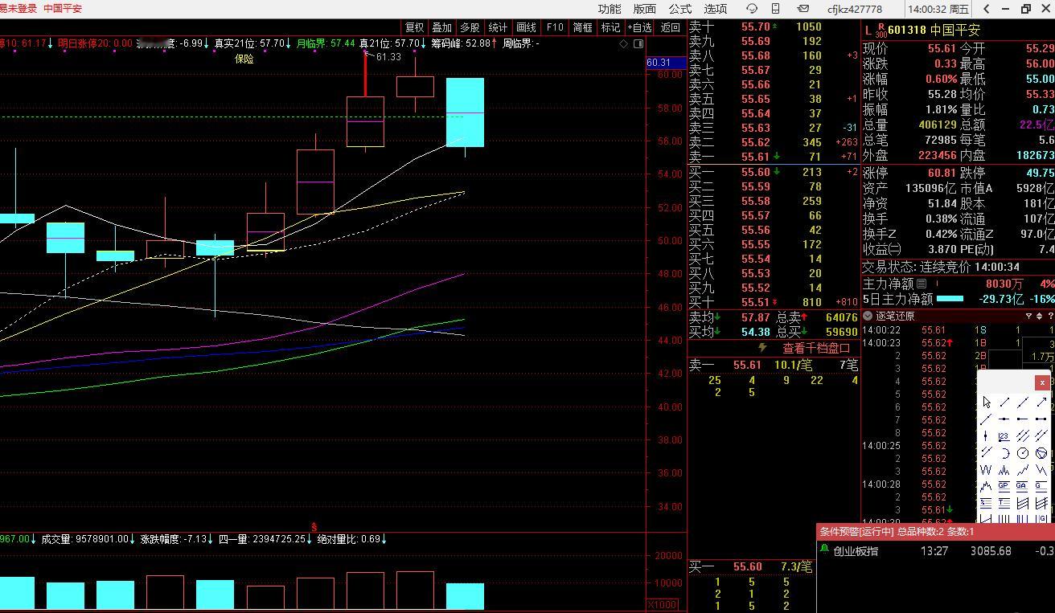Pick the GA drawing tool
Viewport: 1055px width, 613px height.
click(x=1022, y=486)
